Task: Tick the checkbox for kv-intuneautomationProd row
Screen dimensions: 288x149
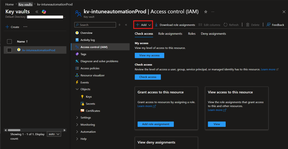Action: click(9, 50)
